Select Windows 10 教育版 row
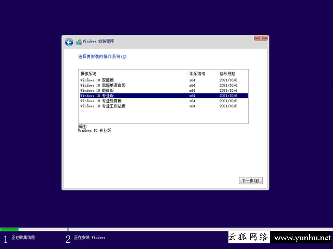The width and height of the screenshot is (333, 249). point(163,90)
